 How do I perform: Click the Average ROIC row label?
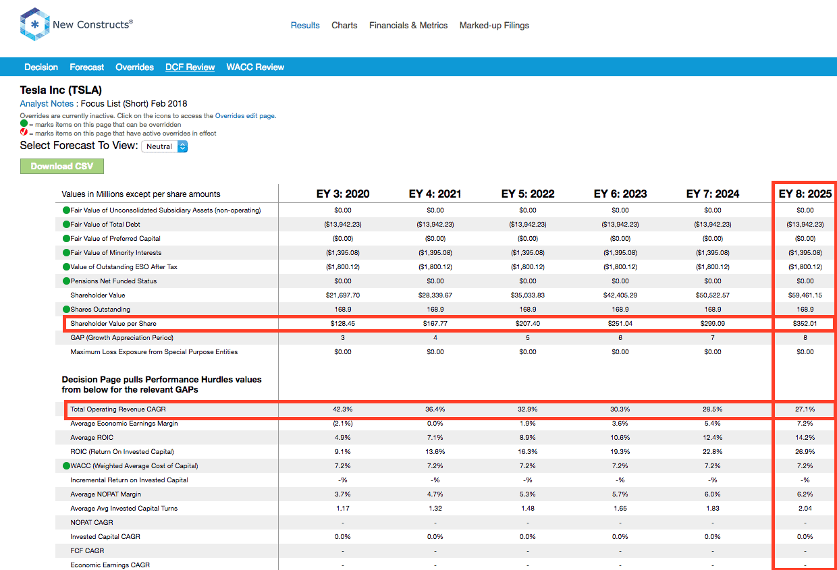[x=92, y=437]
